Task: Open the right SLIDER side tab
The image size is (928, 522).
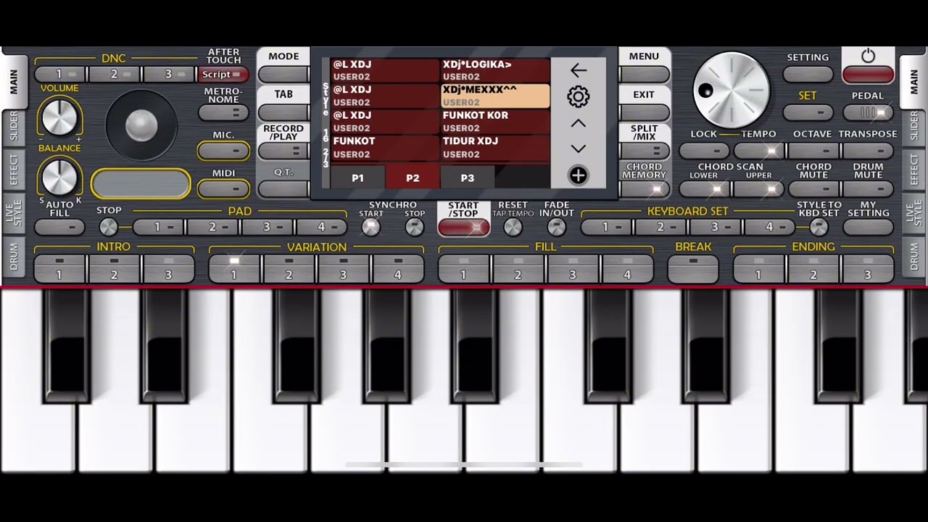Action: click(x=913, y=126)
